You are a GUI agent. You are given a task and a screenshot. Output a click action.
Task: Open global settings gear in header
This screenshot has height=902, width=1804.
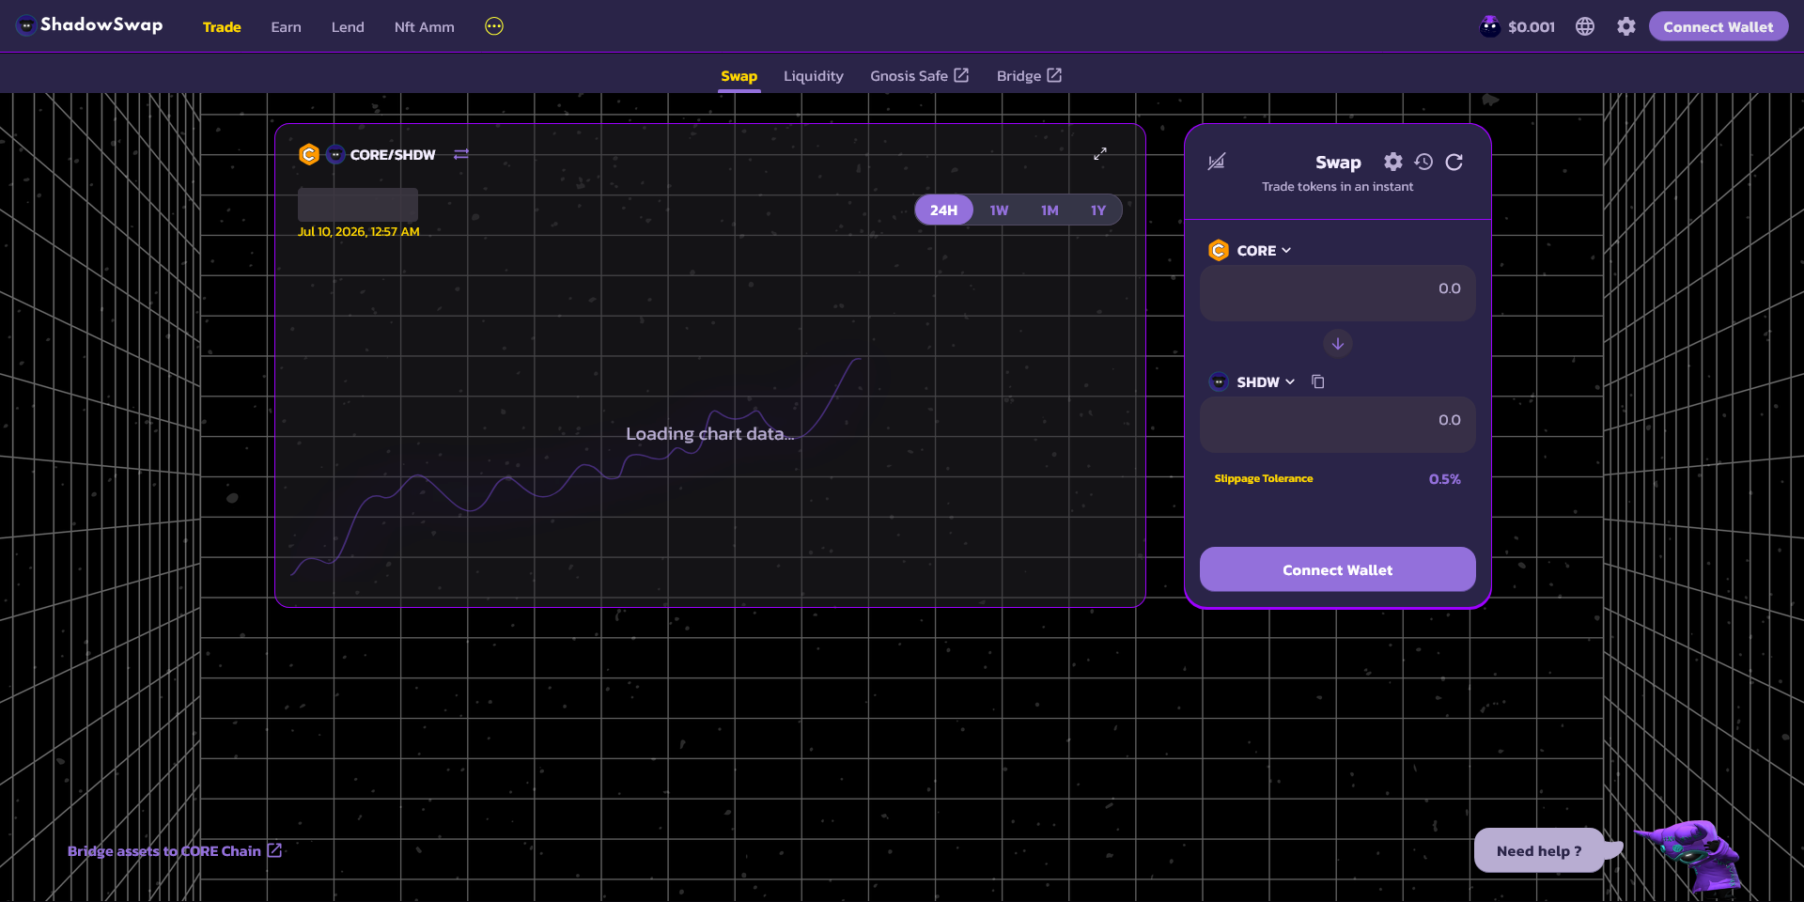1626,26
